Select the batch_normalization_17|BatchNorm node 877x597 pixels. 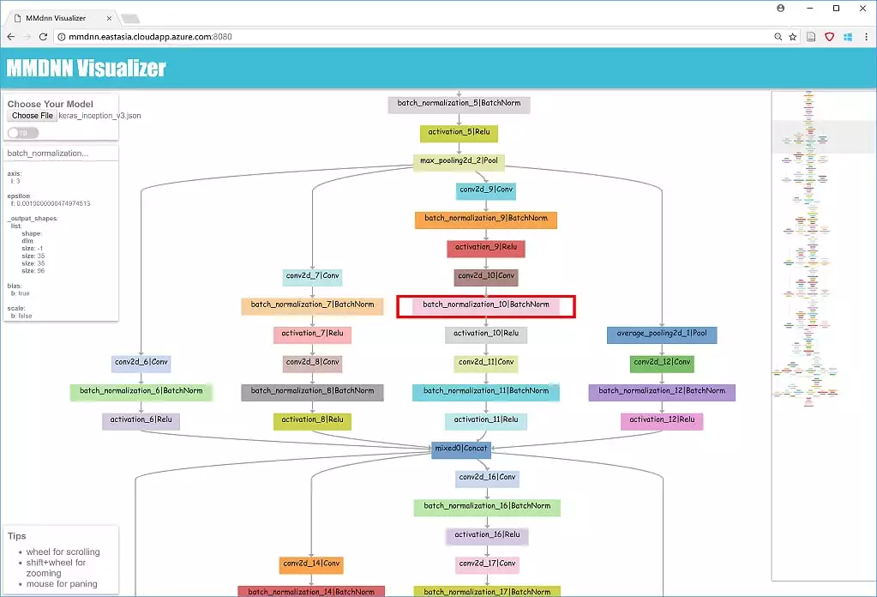(x=487, y=591)
